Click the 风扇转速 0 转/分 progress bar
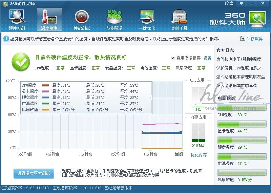271x193 pixels. pos(242,173)
